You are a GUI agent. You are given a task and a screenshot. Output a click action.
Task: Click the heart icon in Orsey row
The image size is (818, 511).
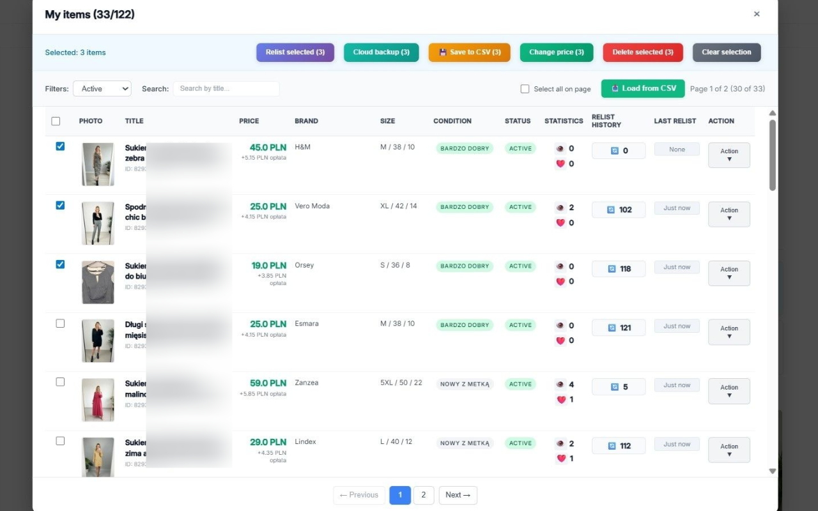pos(560,282)
